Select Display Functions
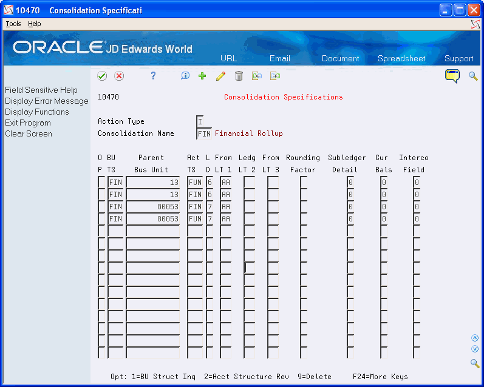This screenshot has width=484, height=387. tap(36, 112)
